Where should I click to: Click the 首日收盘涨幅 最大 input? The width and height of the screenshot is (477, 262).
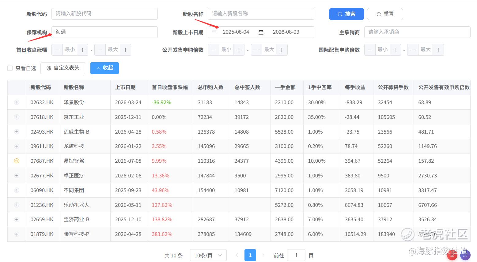[x=113, y=50]
